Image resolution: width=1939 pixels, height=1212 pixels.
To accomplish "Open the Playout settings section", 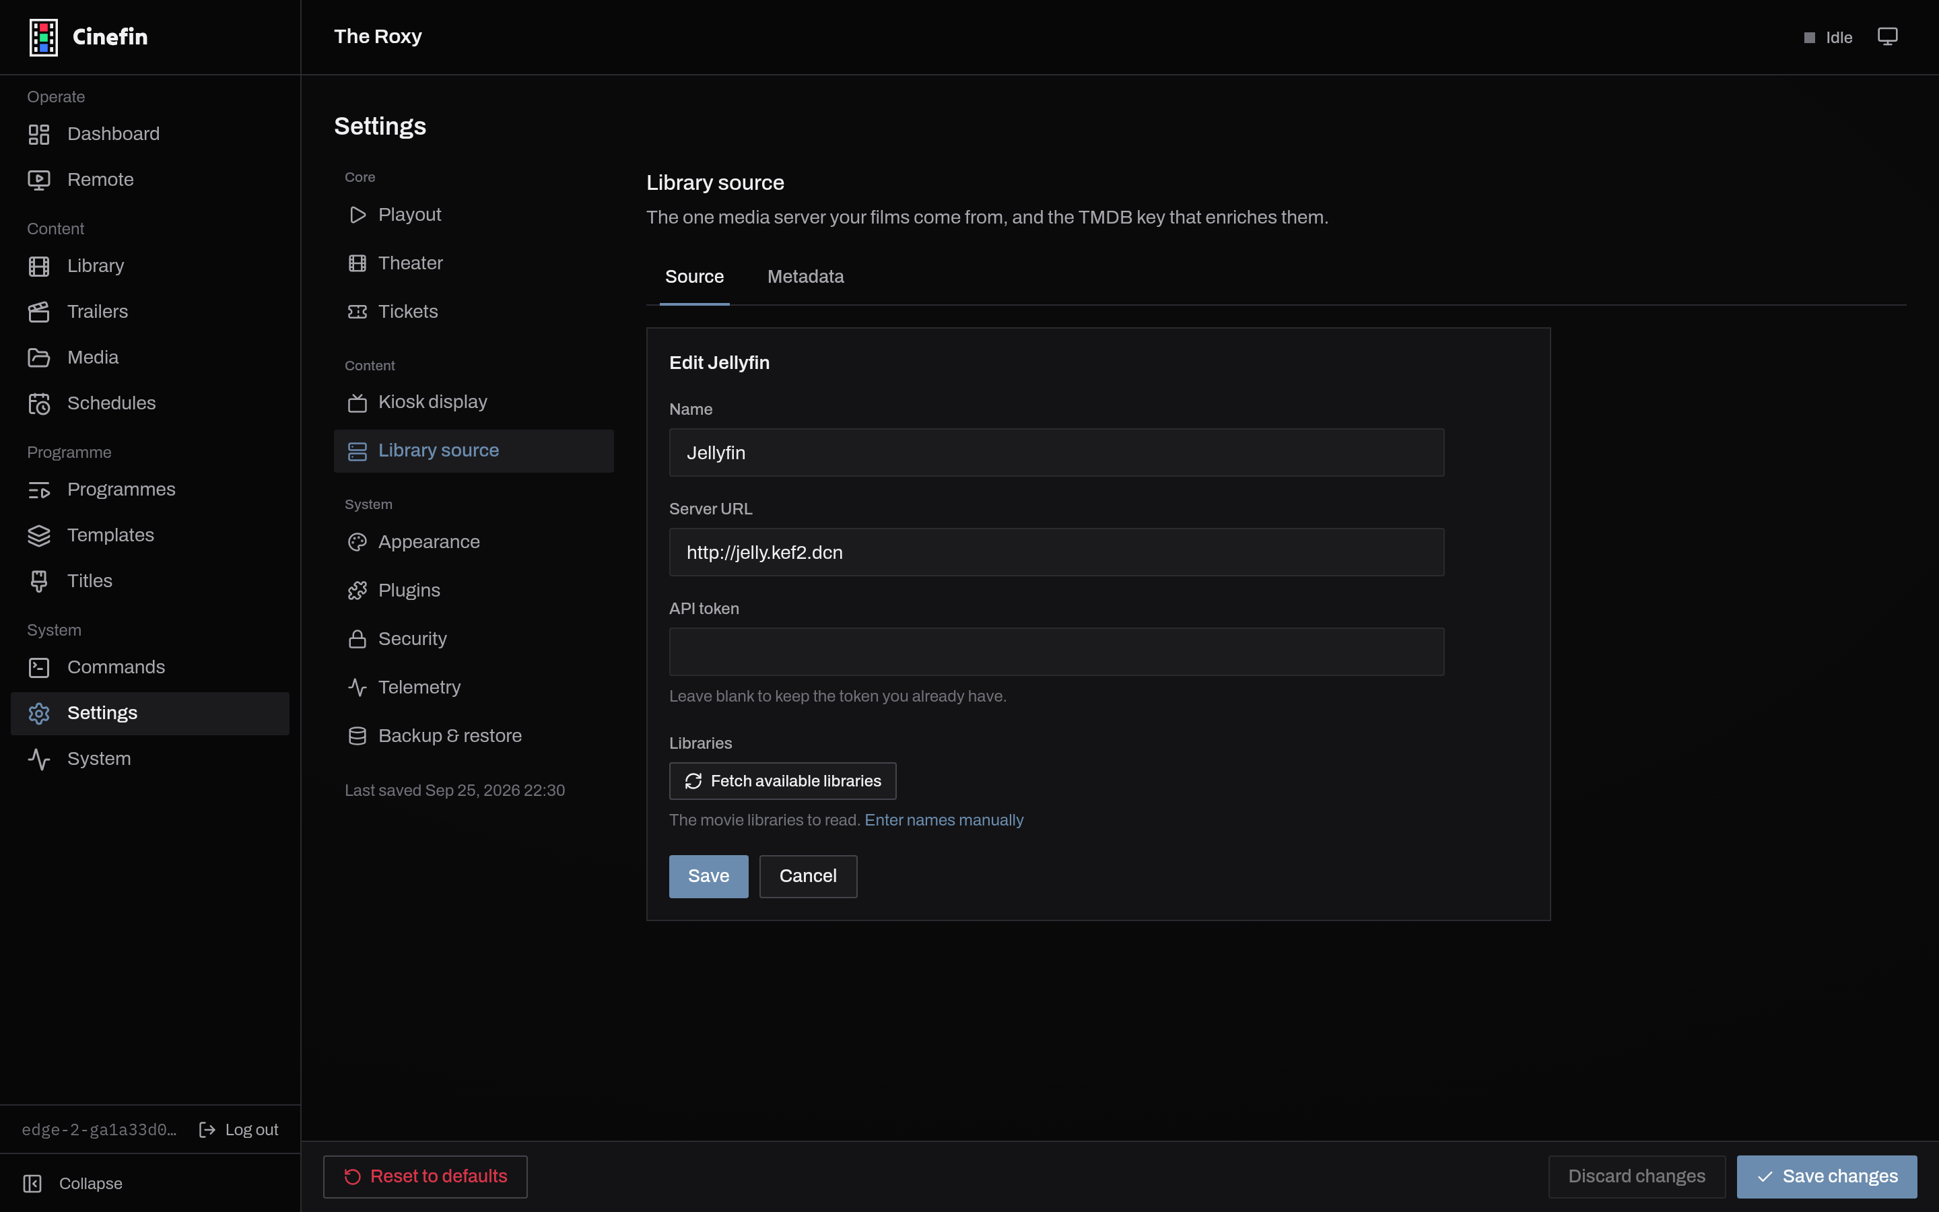I will click(473, 215).
